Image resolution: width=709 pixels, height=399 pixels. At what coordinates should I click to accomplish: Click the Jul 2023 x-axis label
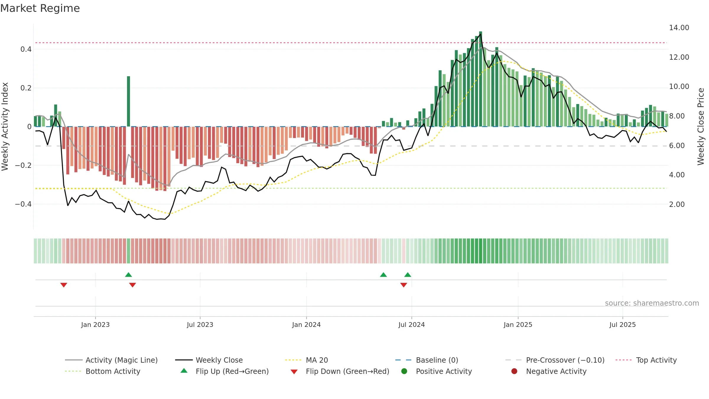click(200, 325)
